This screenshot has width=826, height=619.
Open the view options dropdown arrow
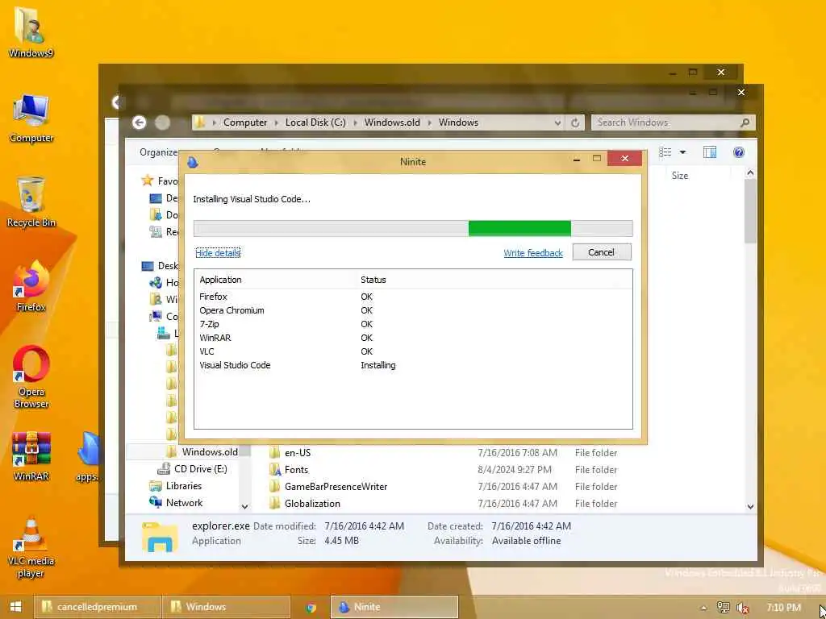(x=682, y=152)
